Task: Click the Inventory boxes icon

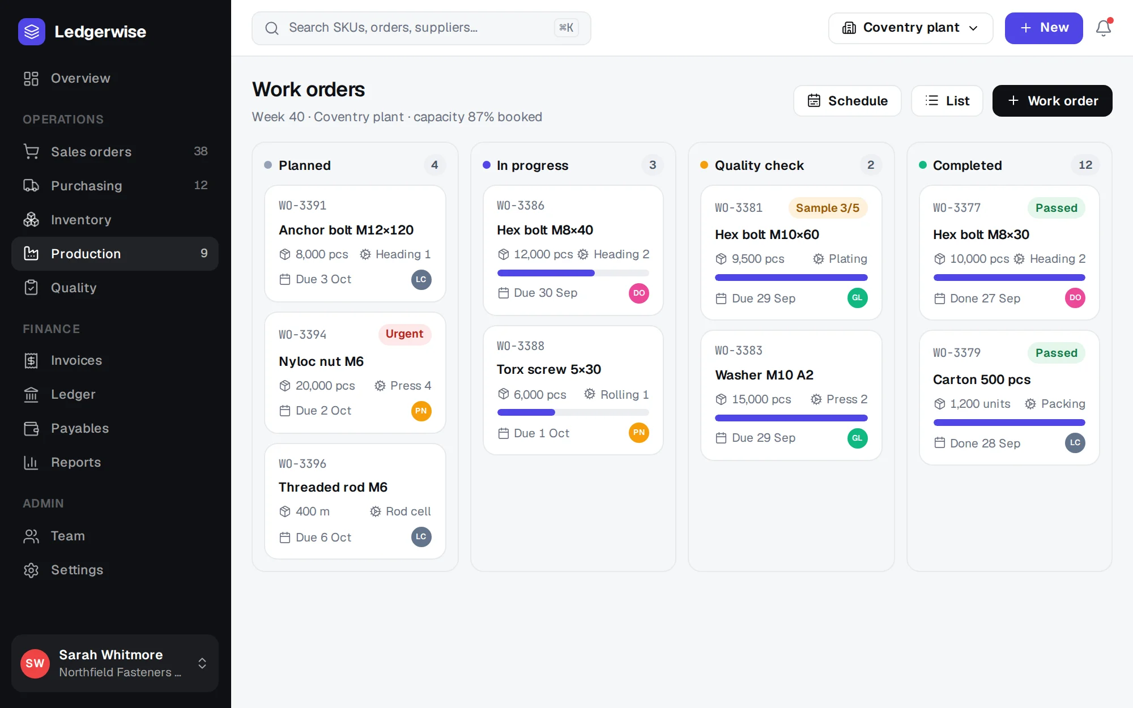Action: pos(31,220)
